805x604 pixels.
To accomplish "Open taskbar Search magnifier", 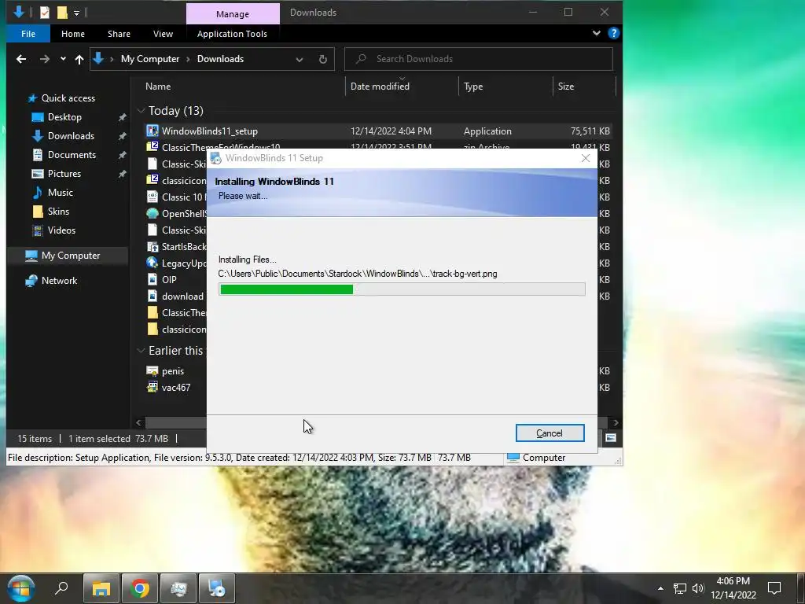I will [61, 587].
